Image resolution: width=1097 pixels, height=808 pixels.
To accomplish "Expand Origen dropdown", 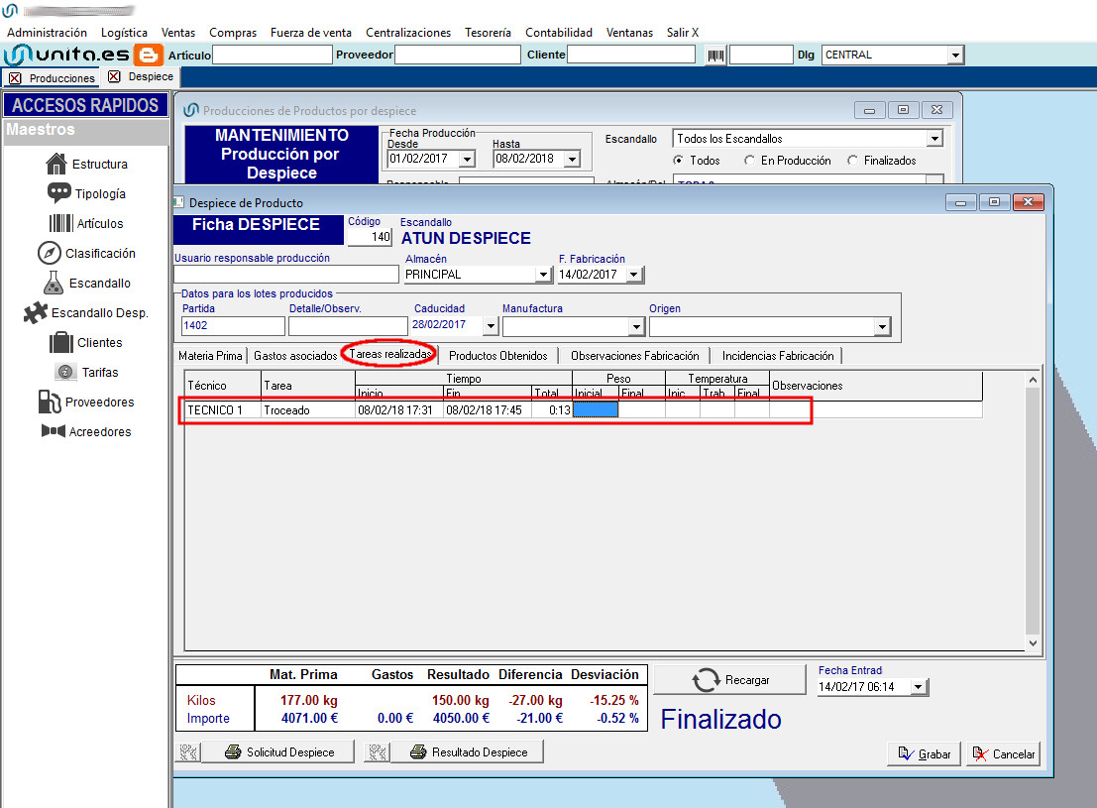I will click(882, 326).
